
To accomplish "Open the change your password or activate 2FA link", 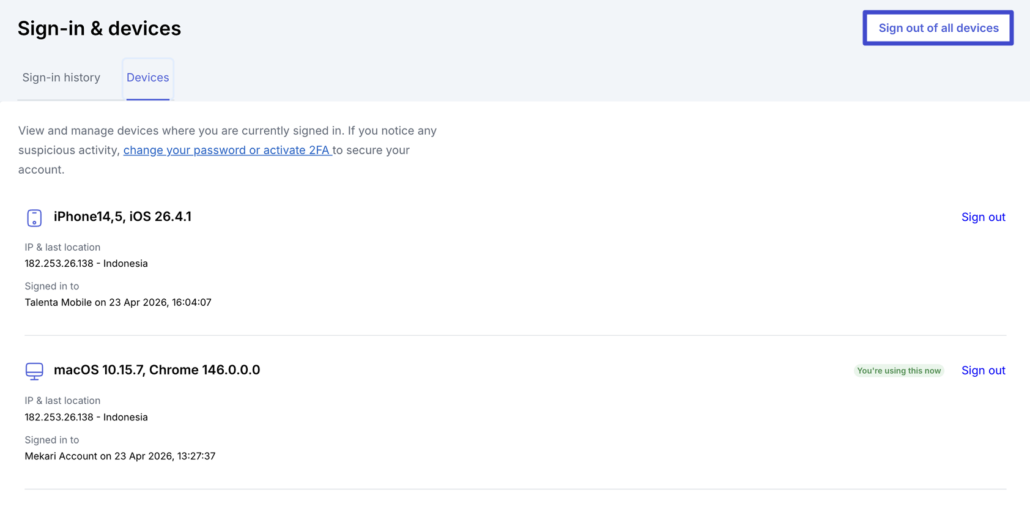I will (x=227, y=150).
